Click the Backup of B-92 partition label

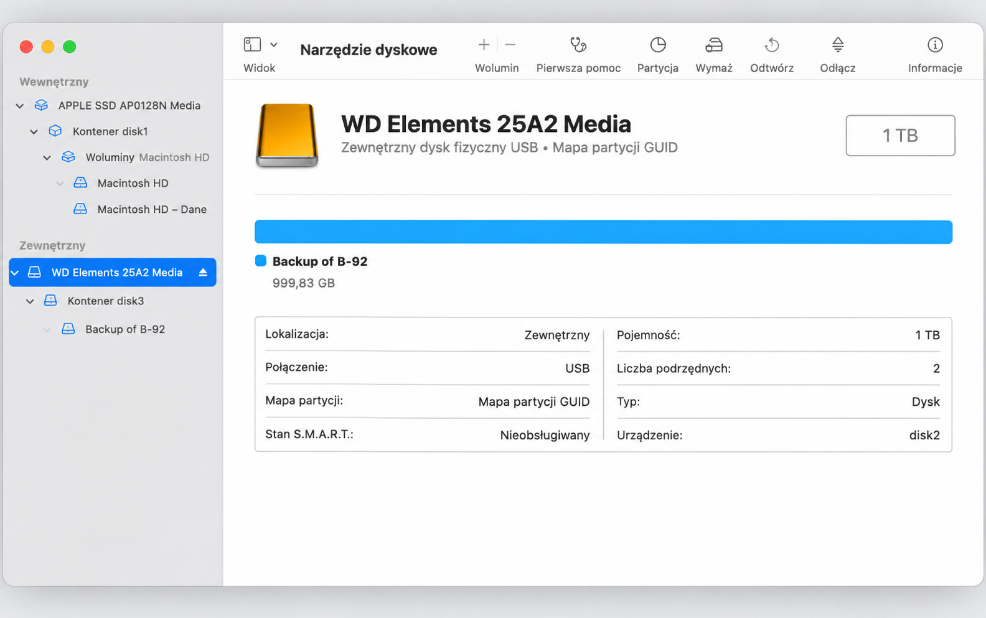(x=320, y=261)
